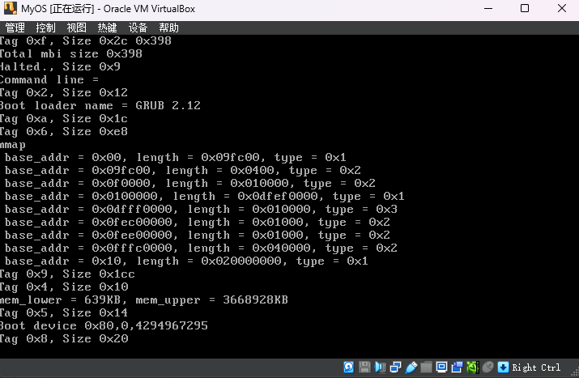Click the window resize grip in corner

575,372
